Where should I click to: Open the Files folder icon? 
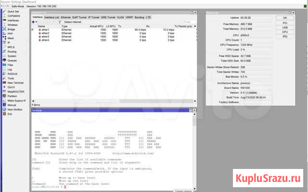point(4,65)
